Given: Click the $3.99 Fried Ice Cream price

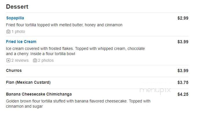Looking at the screenshot, I should point(183,42).
